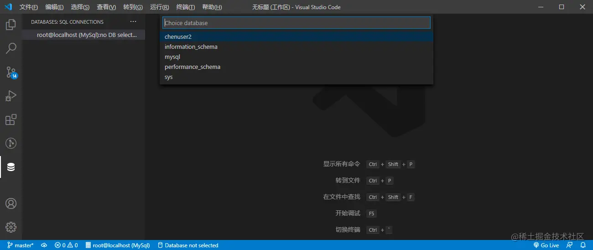Choose the performance_schema database
The image size is (593, 250).
(296, 67)
